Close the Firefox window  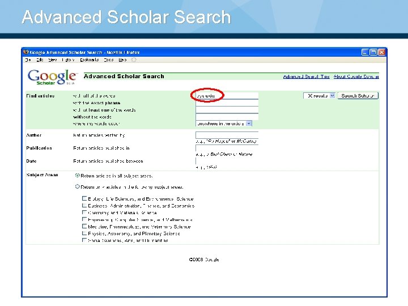(382, 52)
